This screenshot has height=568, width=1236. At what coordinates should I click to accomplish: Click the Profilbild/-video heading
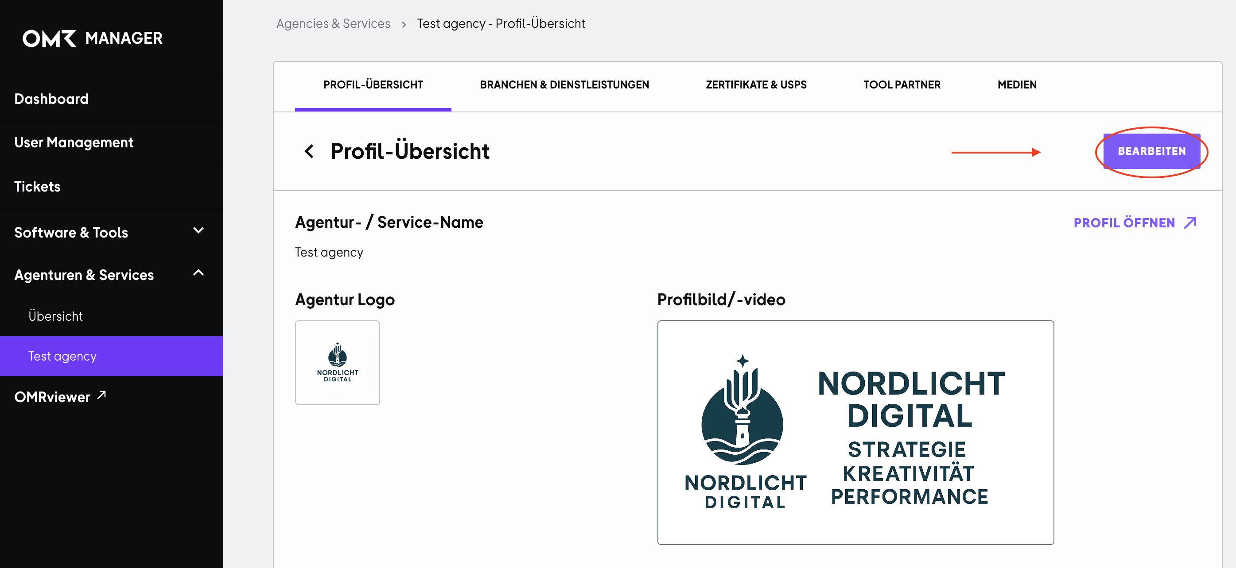(x=721, y=300)
